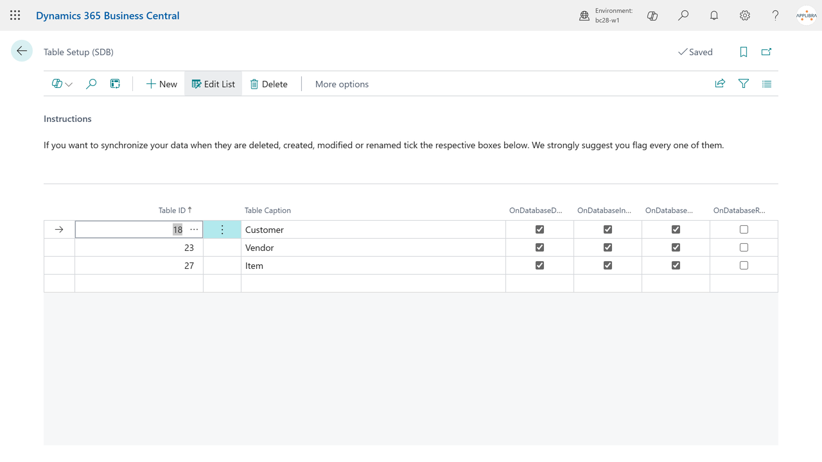822x462 pixels.
Task: Click the Saved status indicator
Action: pos(695,52)
